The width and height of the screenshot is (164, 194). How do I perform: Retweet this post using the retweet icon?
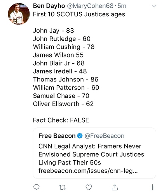pyautogui.click(x=63, y=187)
